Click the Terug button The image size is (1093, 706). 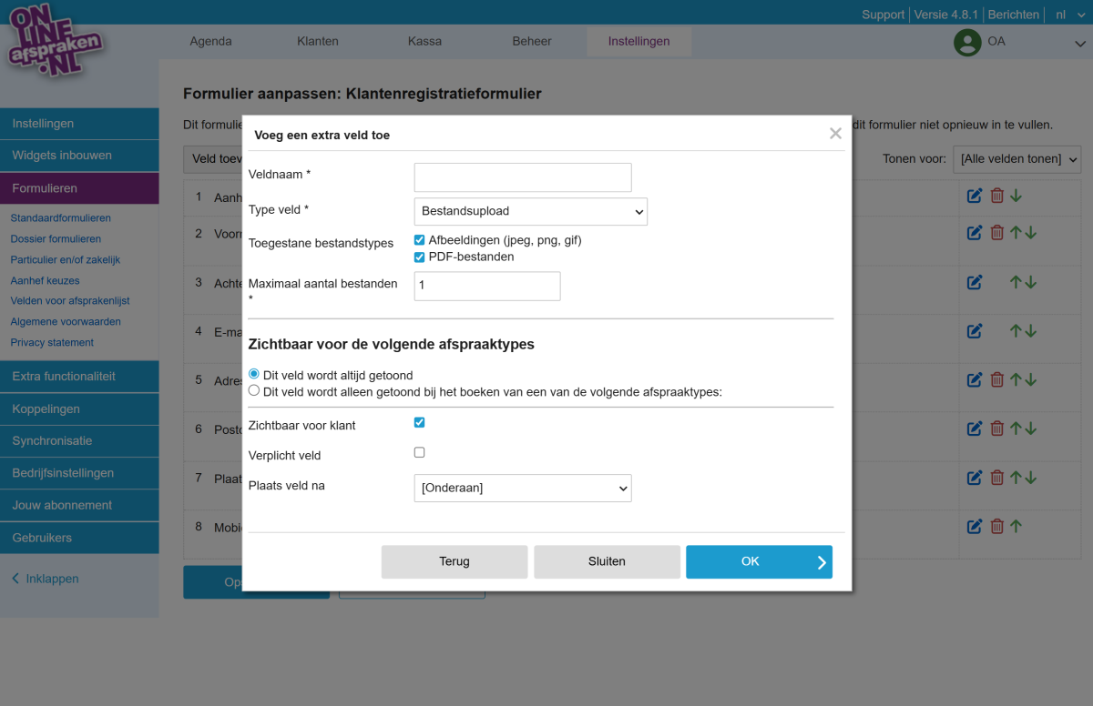coord(455,561)
